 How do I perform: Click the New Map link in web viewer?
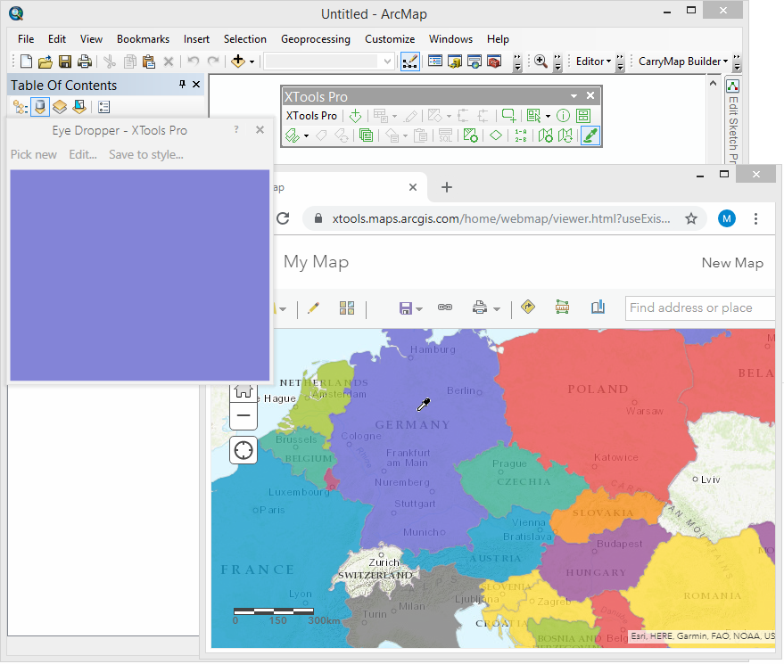point(732,263)
